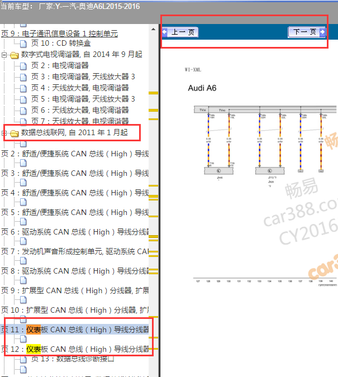Click page icon beside 页 6：天线放大器
Screen dimensions: 338x377
pos(23,111)
